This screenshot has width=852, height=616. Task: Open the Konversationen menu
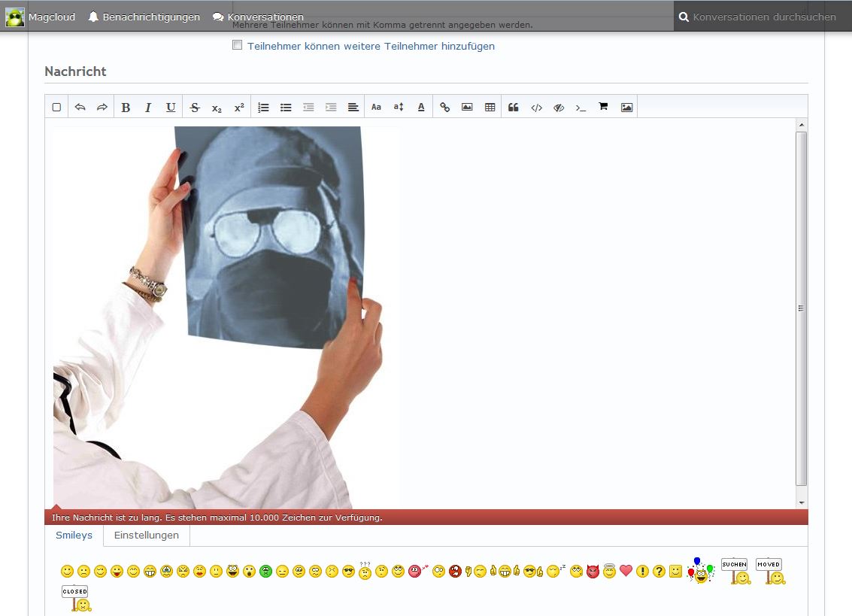coord(258,17)
